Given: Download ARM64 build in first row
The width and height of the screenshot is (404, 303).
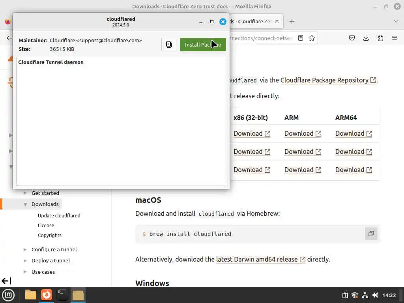Looking at the screenshot, I should [353, 133].
